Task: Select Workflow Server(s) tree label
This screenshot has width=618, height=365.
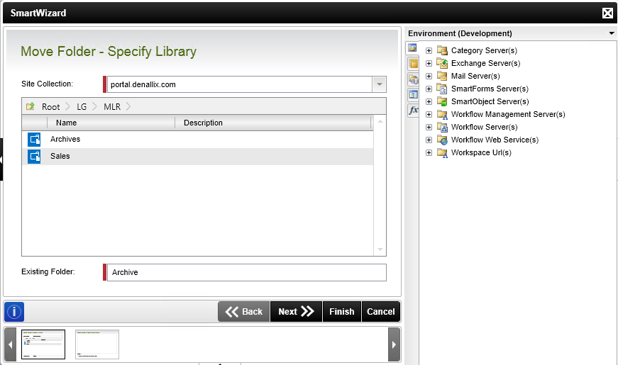Action: tap(484, 127)
